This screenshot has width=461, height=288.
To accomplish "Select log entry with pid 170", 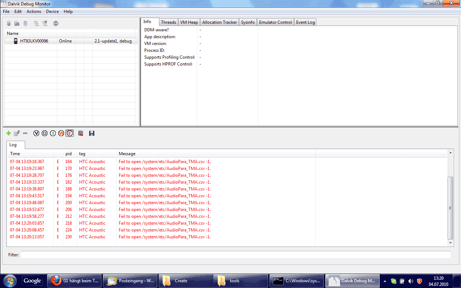I will click(228, 168).
